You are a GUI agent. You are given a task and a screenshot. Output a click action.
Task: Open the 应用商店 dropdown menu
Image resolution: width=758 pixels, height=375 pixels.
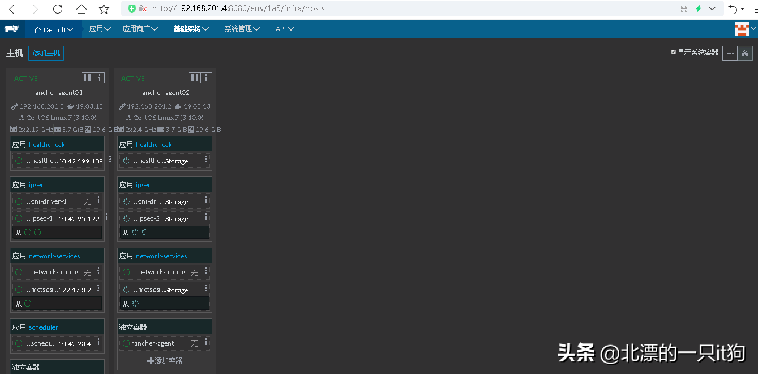click(x=140, y=29)
